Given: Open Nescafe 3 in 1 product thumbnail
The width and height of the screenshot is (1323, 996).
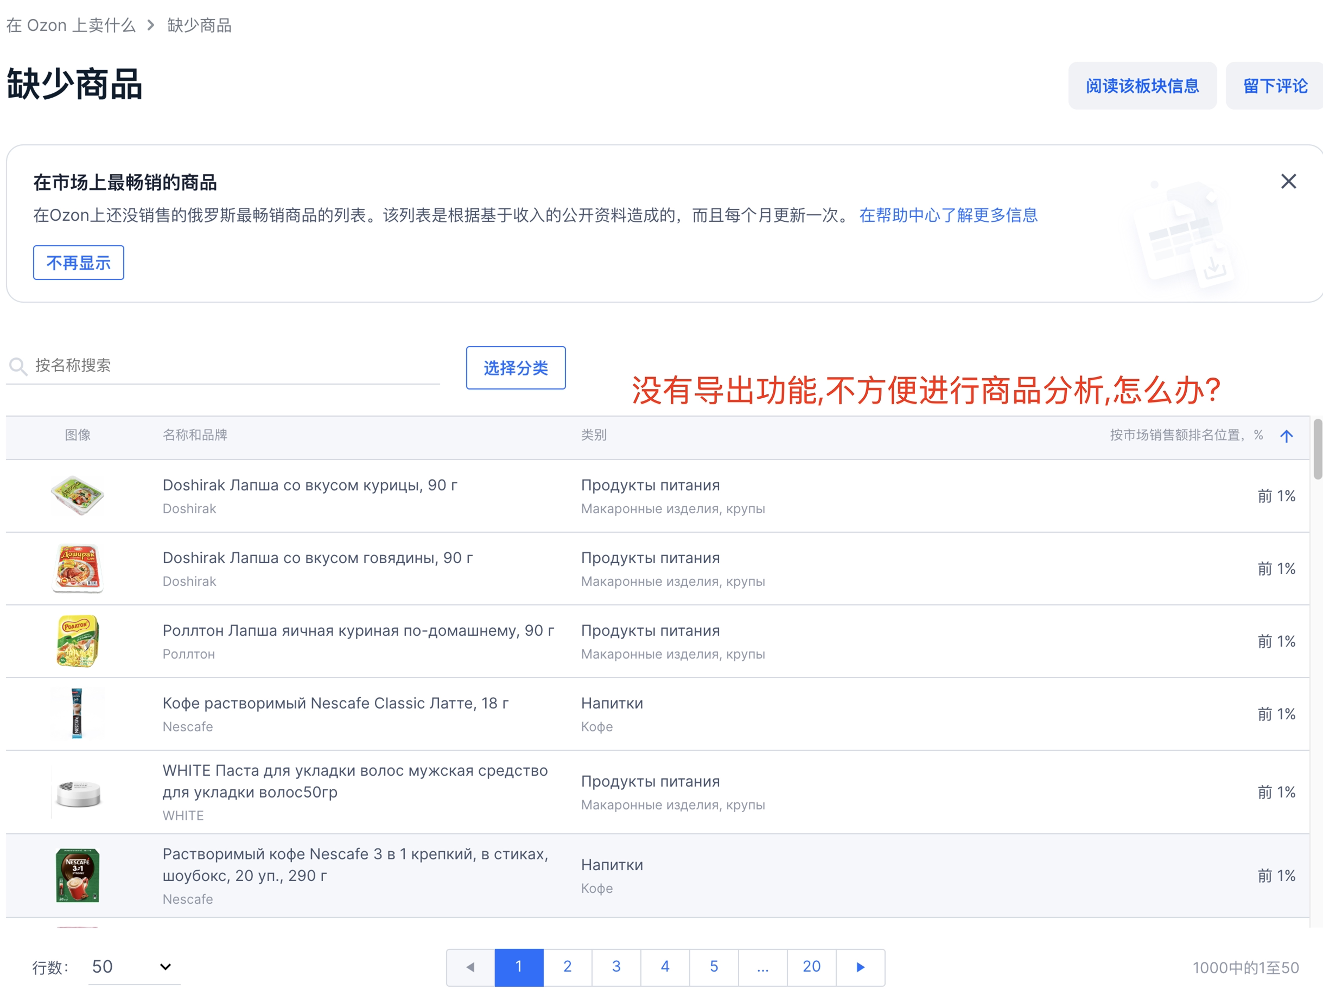Looking at the screenshot, I should [77, 875].
